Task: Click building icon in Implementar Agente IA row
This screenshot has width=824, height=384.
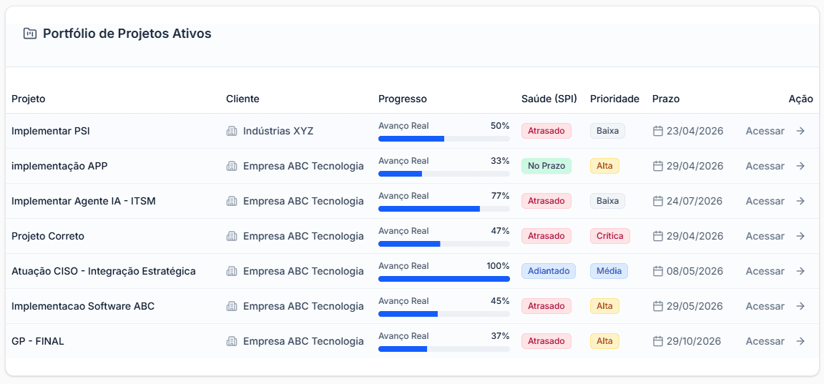Action: pos(232,201)
